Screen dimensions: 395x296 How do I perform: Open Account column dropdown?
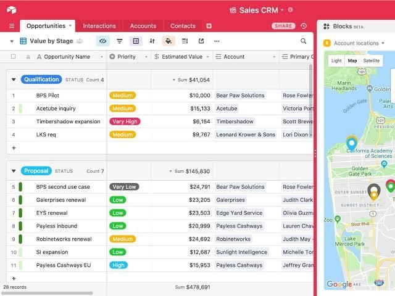pyautogui.click(x=274, y=57)
